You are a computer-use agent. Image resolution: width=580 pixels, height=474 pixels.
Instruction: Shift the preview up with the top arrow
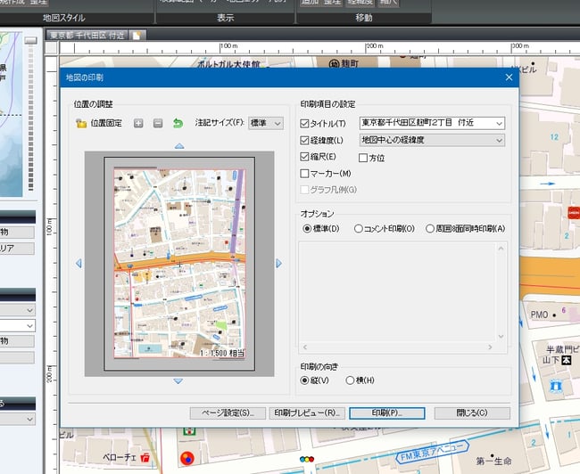[x=178, y=145]
